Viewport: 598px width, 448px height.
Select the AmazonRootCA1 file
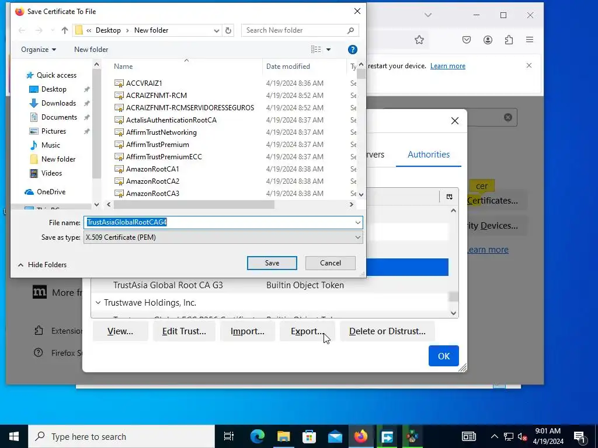click(x=152, y=169)
